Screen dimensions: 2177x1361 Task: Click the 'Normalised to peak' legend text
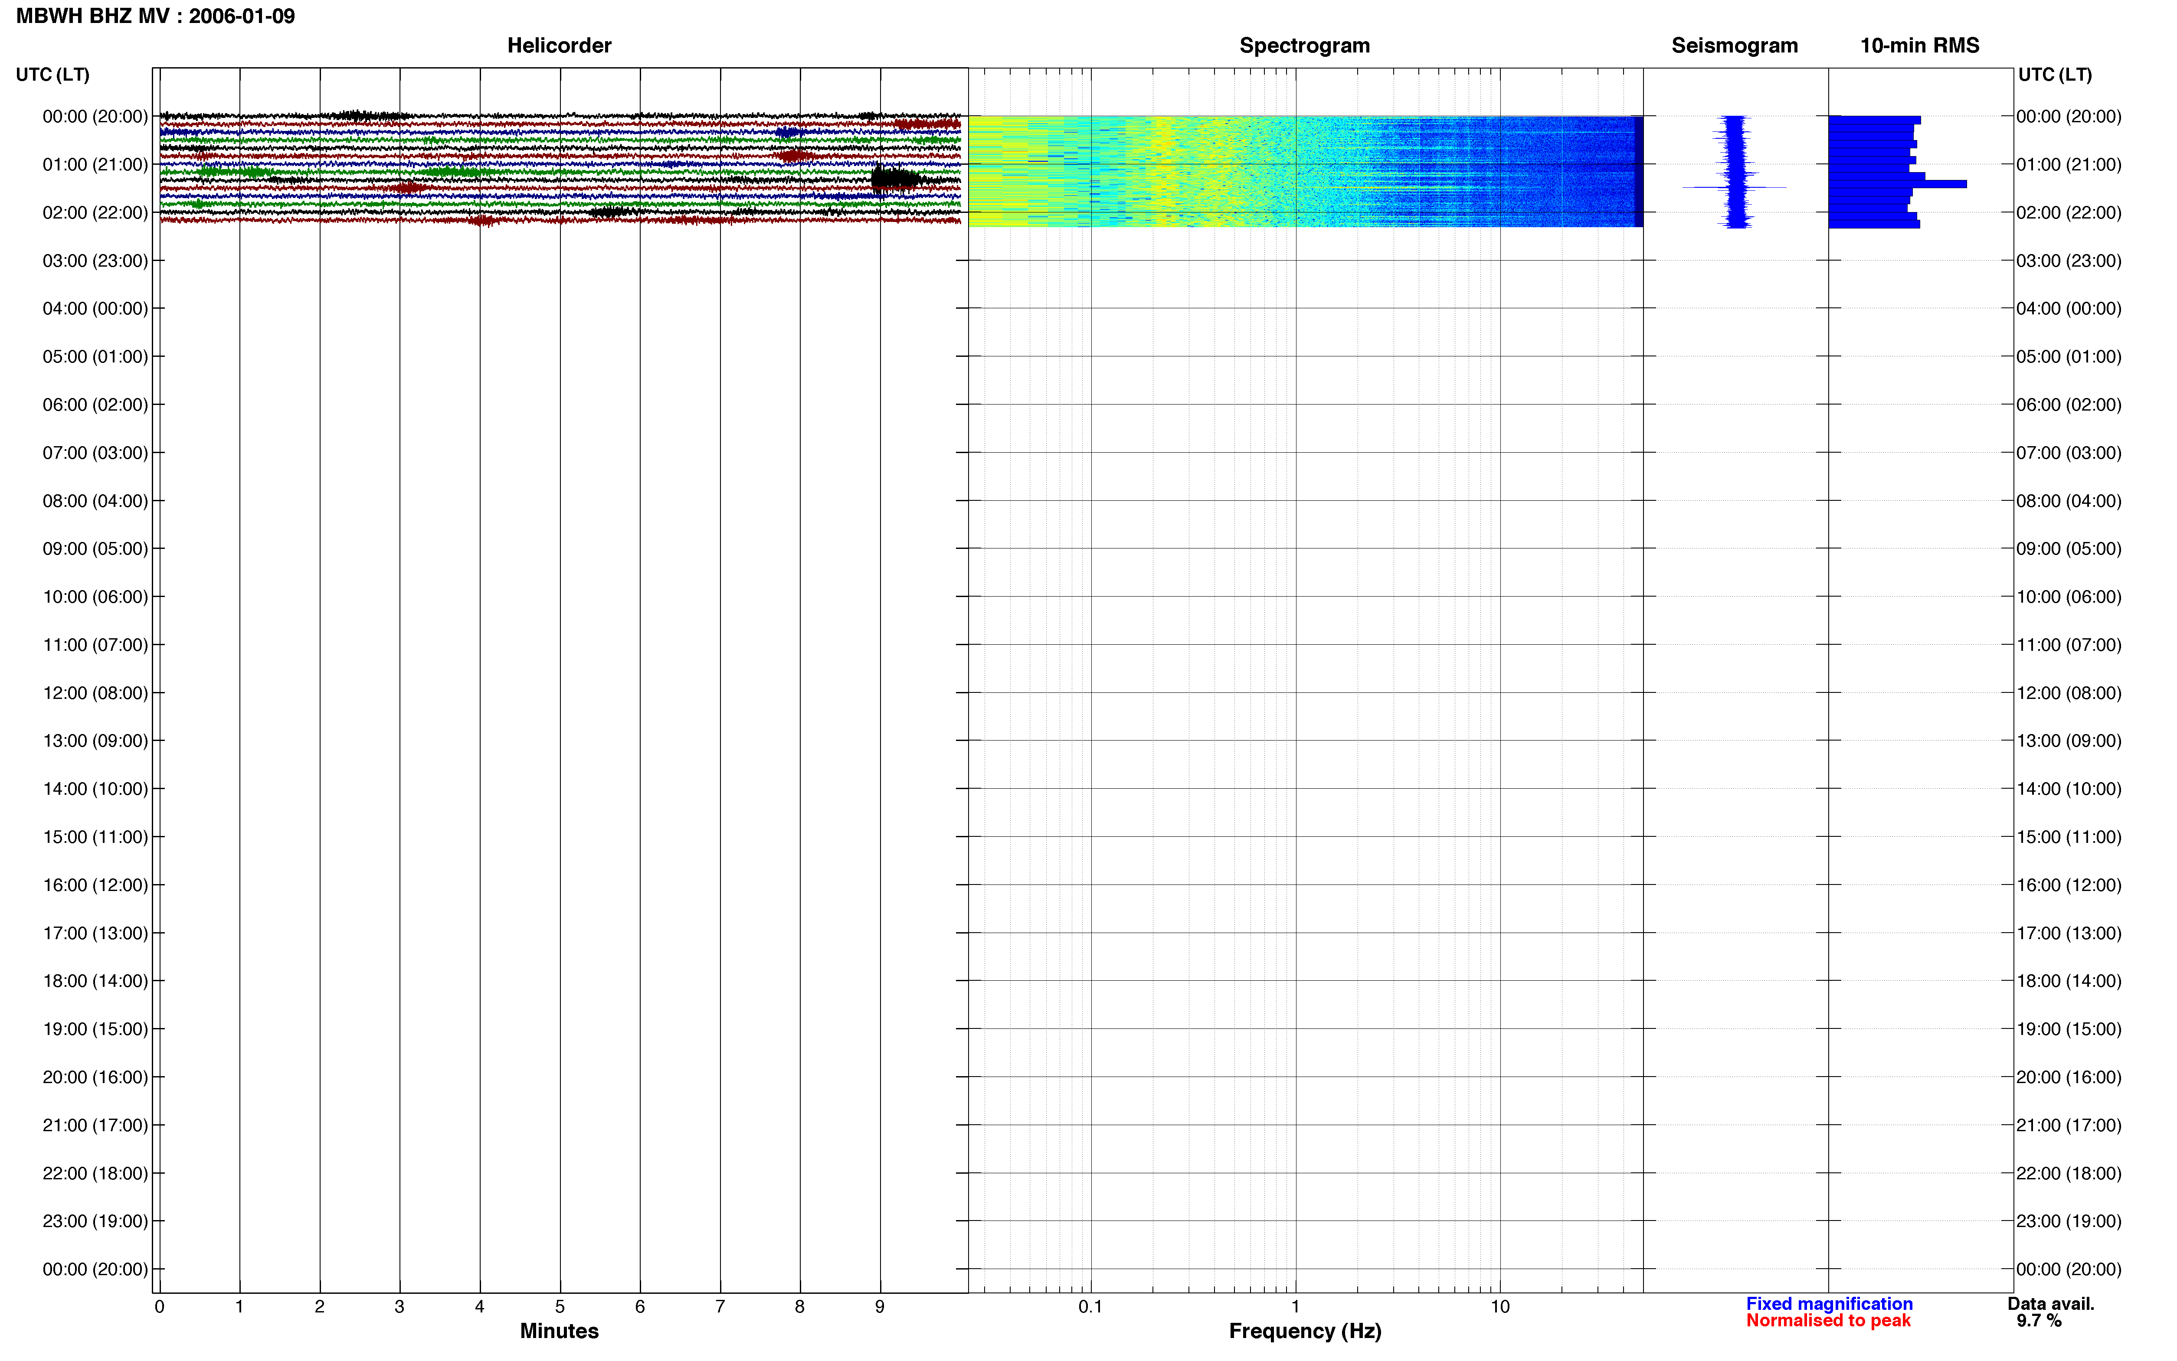click(x=1828, y=1321)
